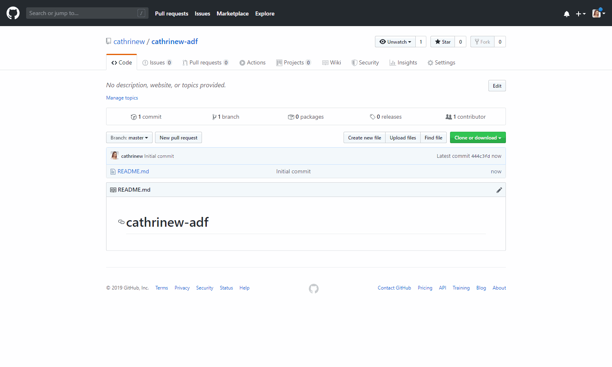Open the Clone or download dropdown

click(x=477, y=138)
